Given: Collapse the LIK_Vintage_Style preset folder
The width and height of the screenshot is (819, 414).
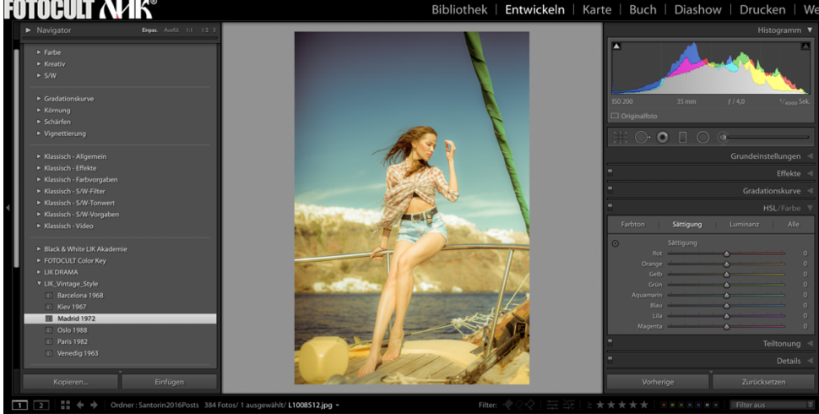Looking at the screenshot, I should point(39,284).
